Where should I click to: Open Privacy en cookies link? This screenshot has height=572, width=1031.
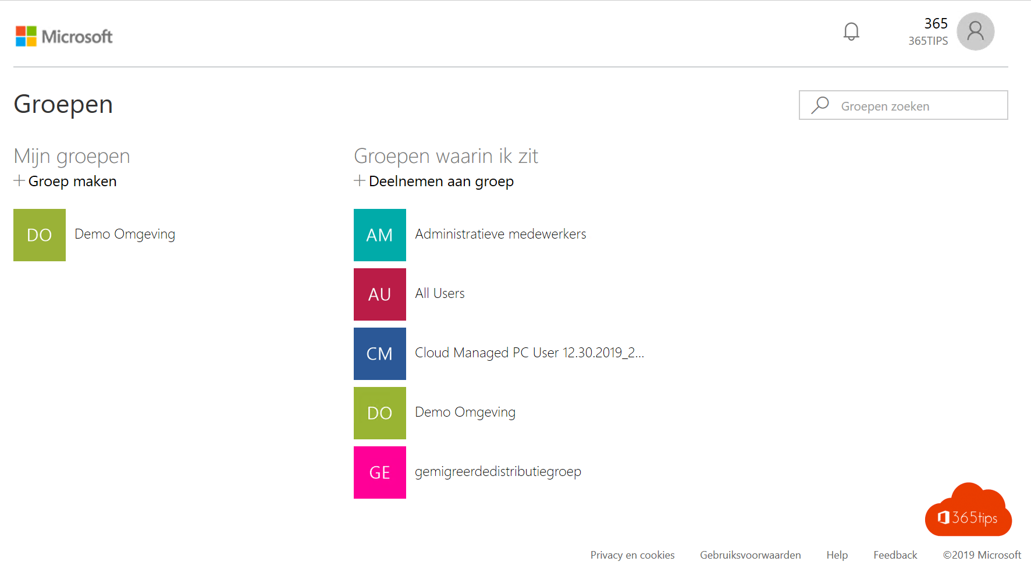point(632,555)
